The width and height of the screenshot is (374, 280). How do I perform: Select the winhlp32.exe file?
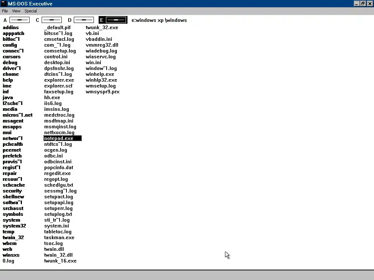[x=102, y=80]
